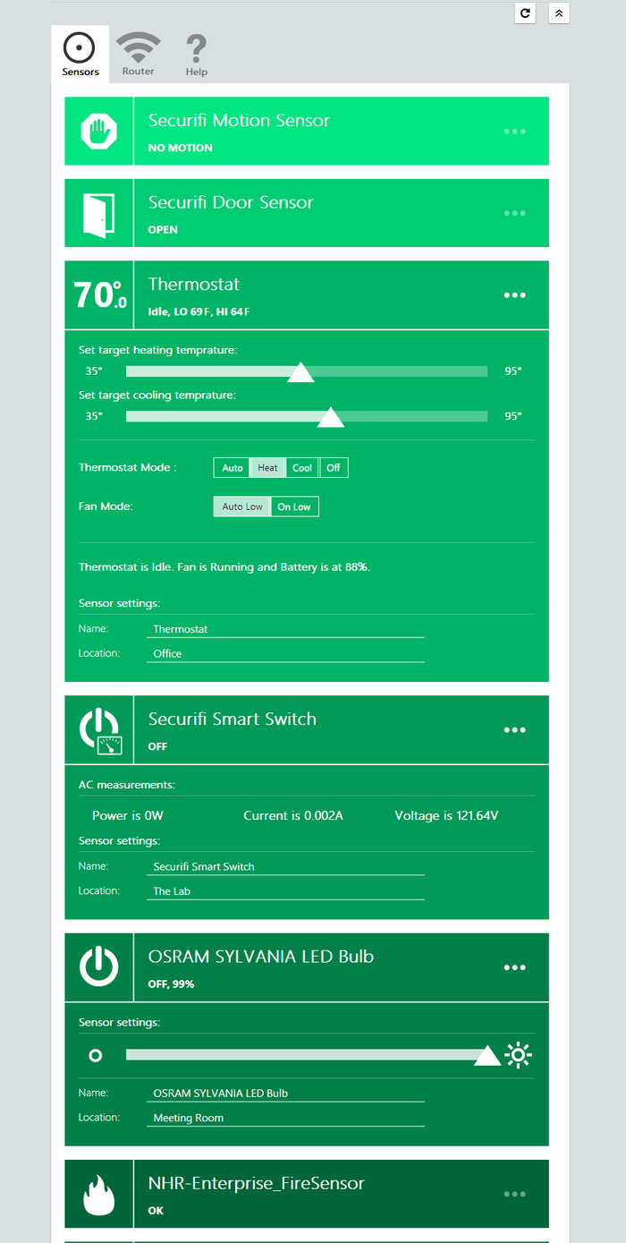Image resolution: width=626 pixels, height=1243 pixels.
Task: Switch to the Router tab
Action: pos(139,54)
